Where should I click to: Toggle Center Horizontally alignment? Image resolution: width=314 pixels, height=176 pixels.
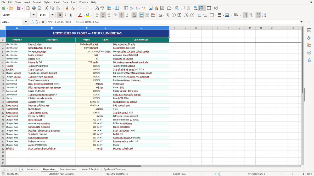103,15
